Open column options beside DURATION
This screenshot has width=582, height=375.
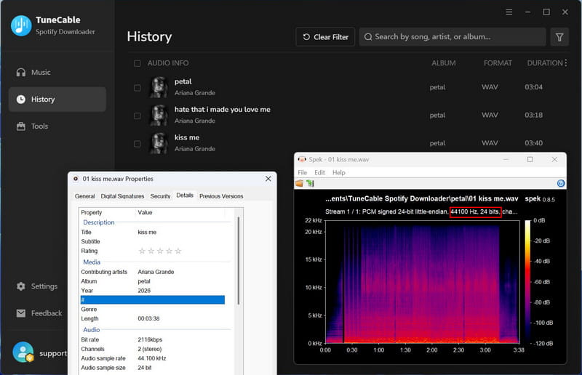[x=566, y=63]
